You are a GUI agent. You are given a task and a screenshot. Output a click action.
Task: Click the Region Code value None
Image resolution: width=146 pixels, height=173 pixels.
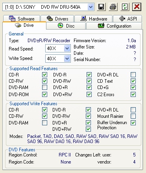[66, 162]
